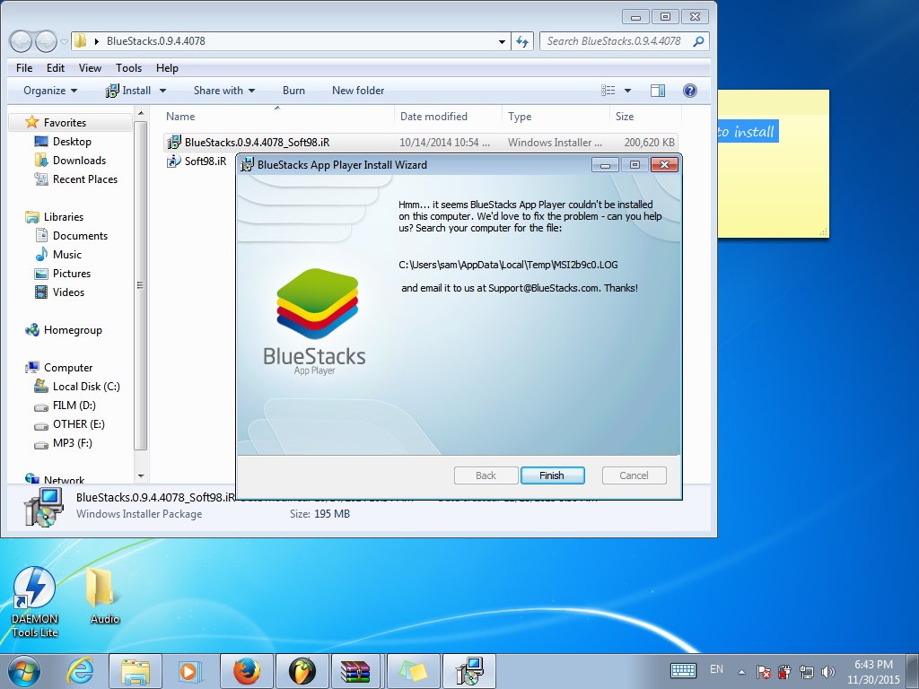Image resolution: width=919 pixels, height=689 pixels.
Task: Open the Share with dropdown
Action: coord(223,91)
